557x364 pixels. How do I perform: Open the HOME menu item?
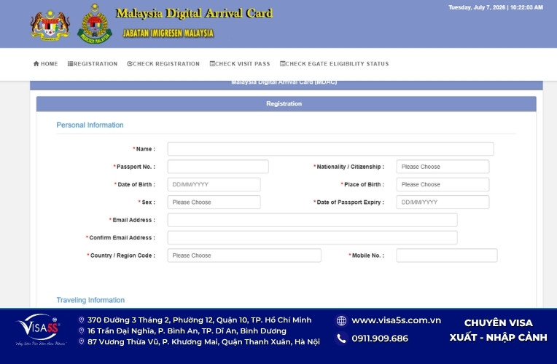(x=45, y=64)
